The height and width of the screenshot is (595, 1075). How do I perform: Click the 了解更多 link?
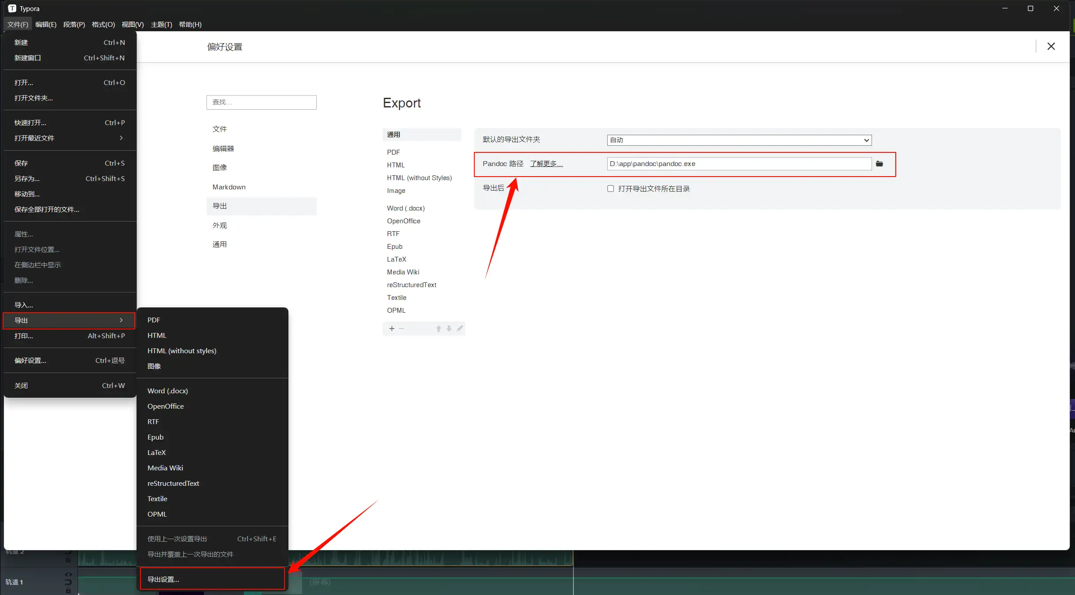click(x=546, y=164)
